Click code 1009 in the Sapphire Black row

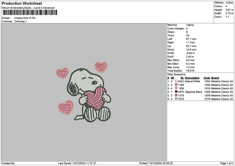pyautogui.click(x=207, y=92)
